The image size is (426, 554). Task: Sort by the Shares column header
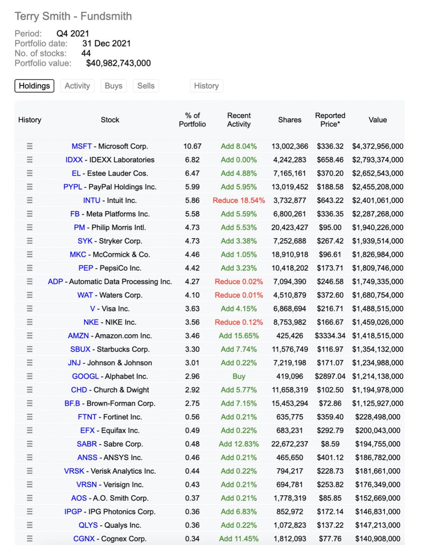coord(290,120)
